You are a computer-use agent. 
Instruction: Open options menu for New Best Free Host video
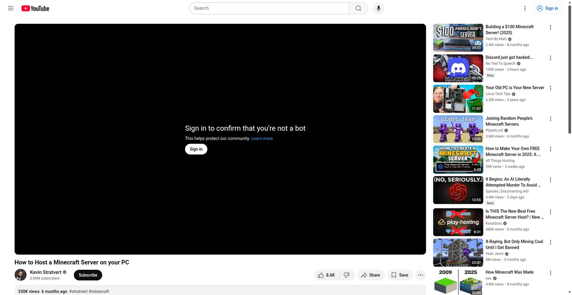point(551,212)
